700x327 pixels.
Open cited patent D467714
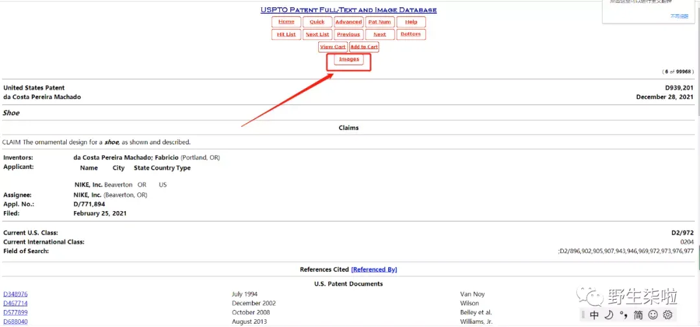click(16, 303)
